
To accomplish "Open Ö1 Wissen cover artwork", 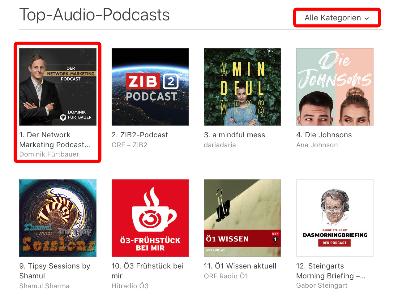I will point(242,218).
